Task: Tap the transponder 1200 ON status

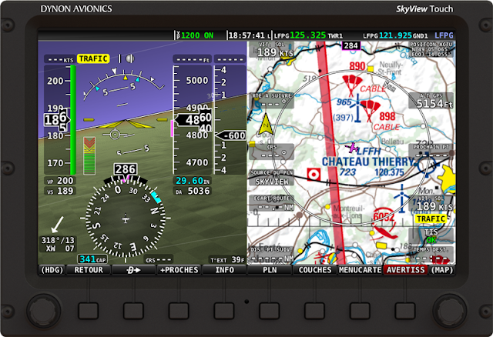Action: 195,35
